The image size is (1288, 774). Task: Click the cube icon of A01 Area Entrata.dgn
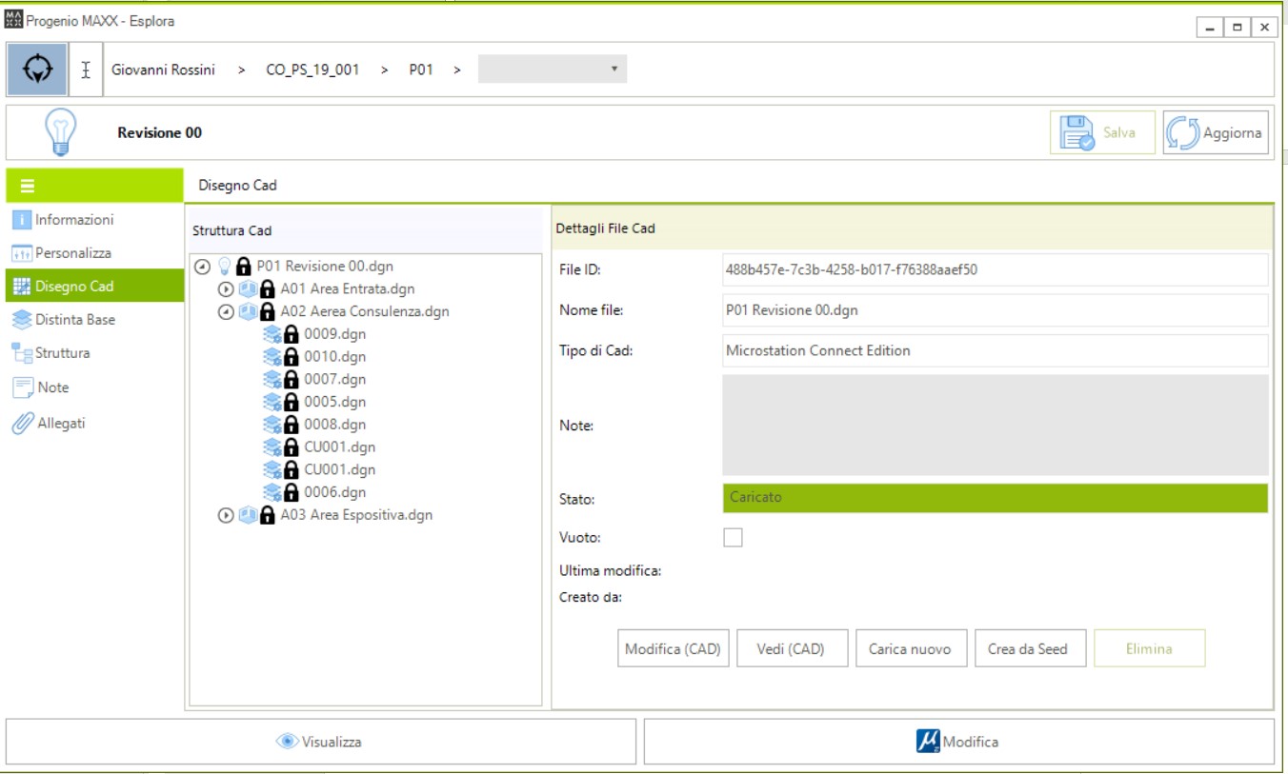(x=248, y=288)
